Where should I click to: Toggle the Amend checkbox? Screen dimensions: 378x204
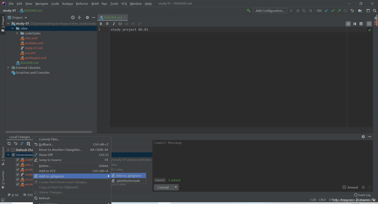[x=344, y=187]
